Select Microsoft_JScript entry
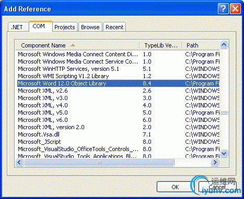The width and height of the screenshot is (244, 199). pyautogui.click(x=118, y=142)
